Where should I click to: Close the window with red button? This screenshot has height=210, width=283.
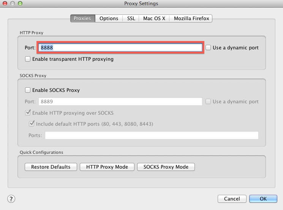click(5, 3)
